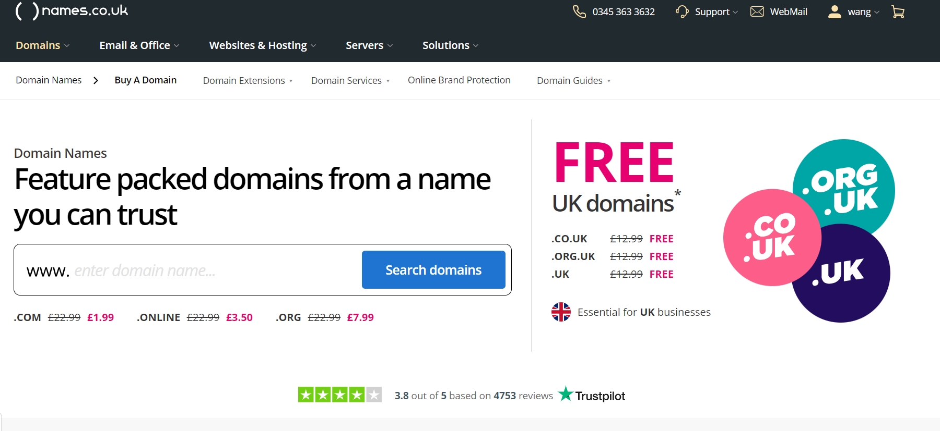Expand the Domain Guides submenu
Screen dimensions: 940x431
(573, 81)
